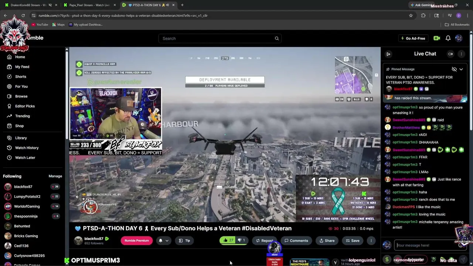
Task: Open a new browser tab
Action: tap(182, 5)
